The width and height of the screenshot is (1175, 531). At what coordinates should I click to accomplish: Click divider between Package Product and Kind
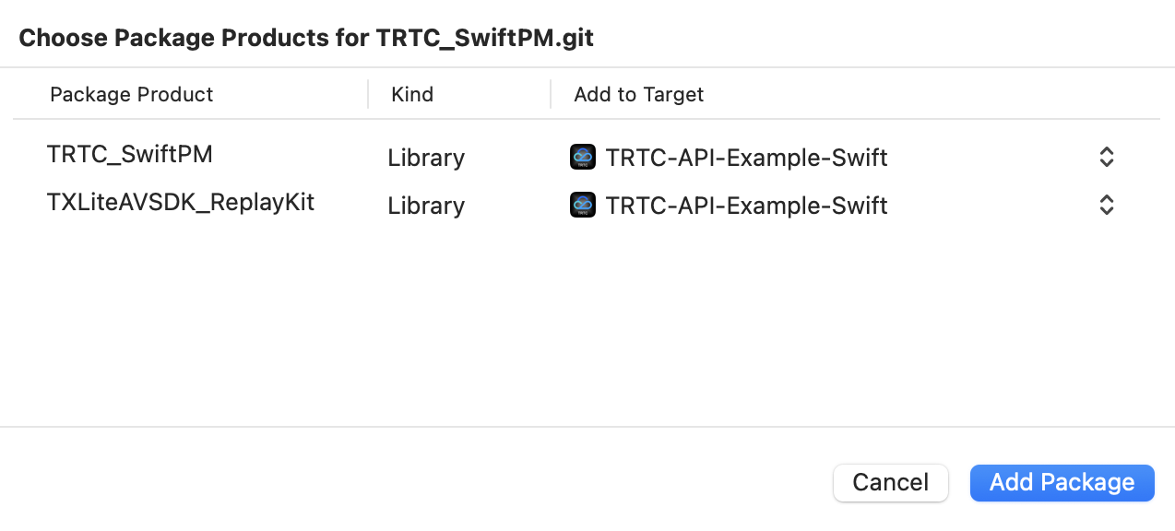pyautogui.click(x=368, y=94)
